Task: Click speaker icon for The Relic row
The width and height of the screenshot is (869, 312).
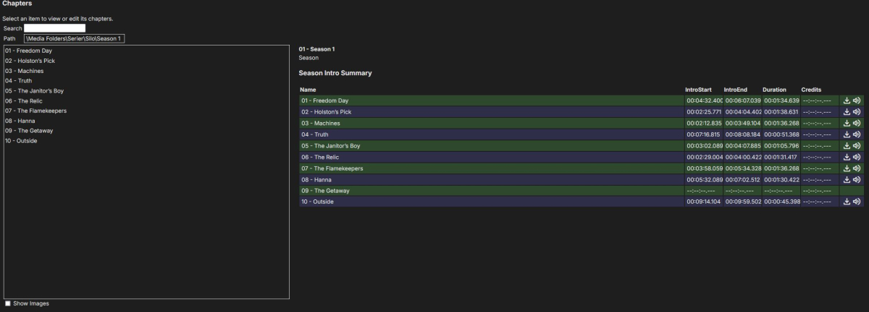Action: click(857, 157)
